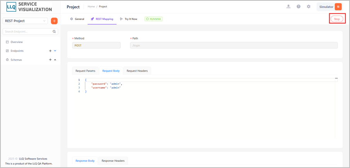Click the Project breadcrumb text
Viewport: 350px width, 168px height.
(x=103, y=7)
